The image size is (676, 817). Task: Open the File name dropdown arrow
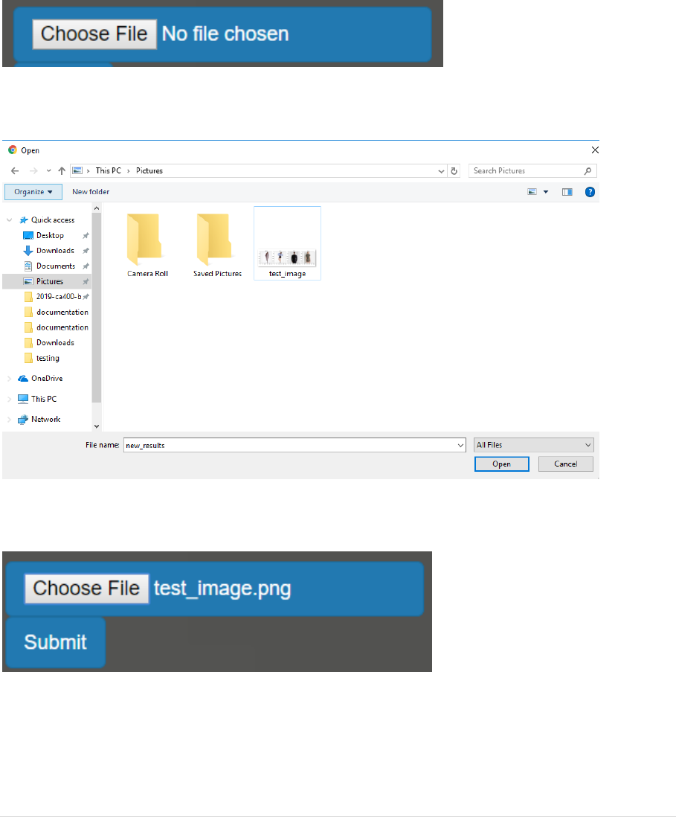tap(460, 445)
